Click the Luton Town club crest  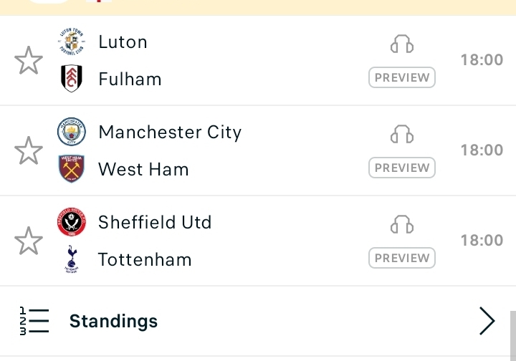(x=72, y=42)
